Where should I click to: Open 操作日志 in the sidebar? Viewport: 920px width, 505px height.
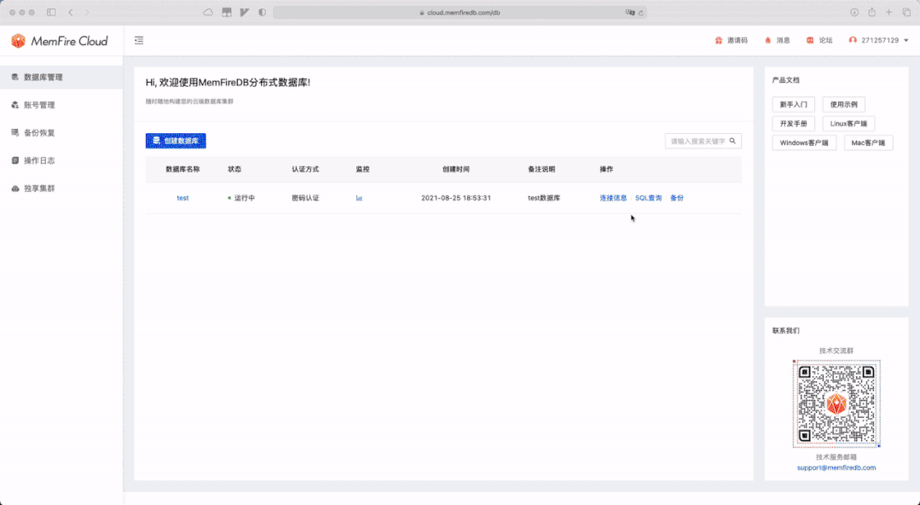[x=61, y=160]
